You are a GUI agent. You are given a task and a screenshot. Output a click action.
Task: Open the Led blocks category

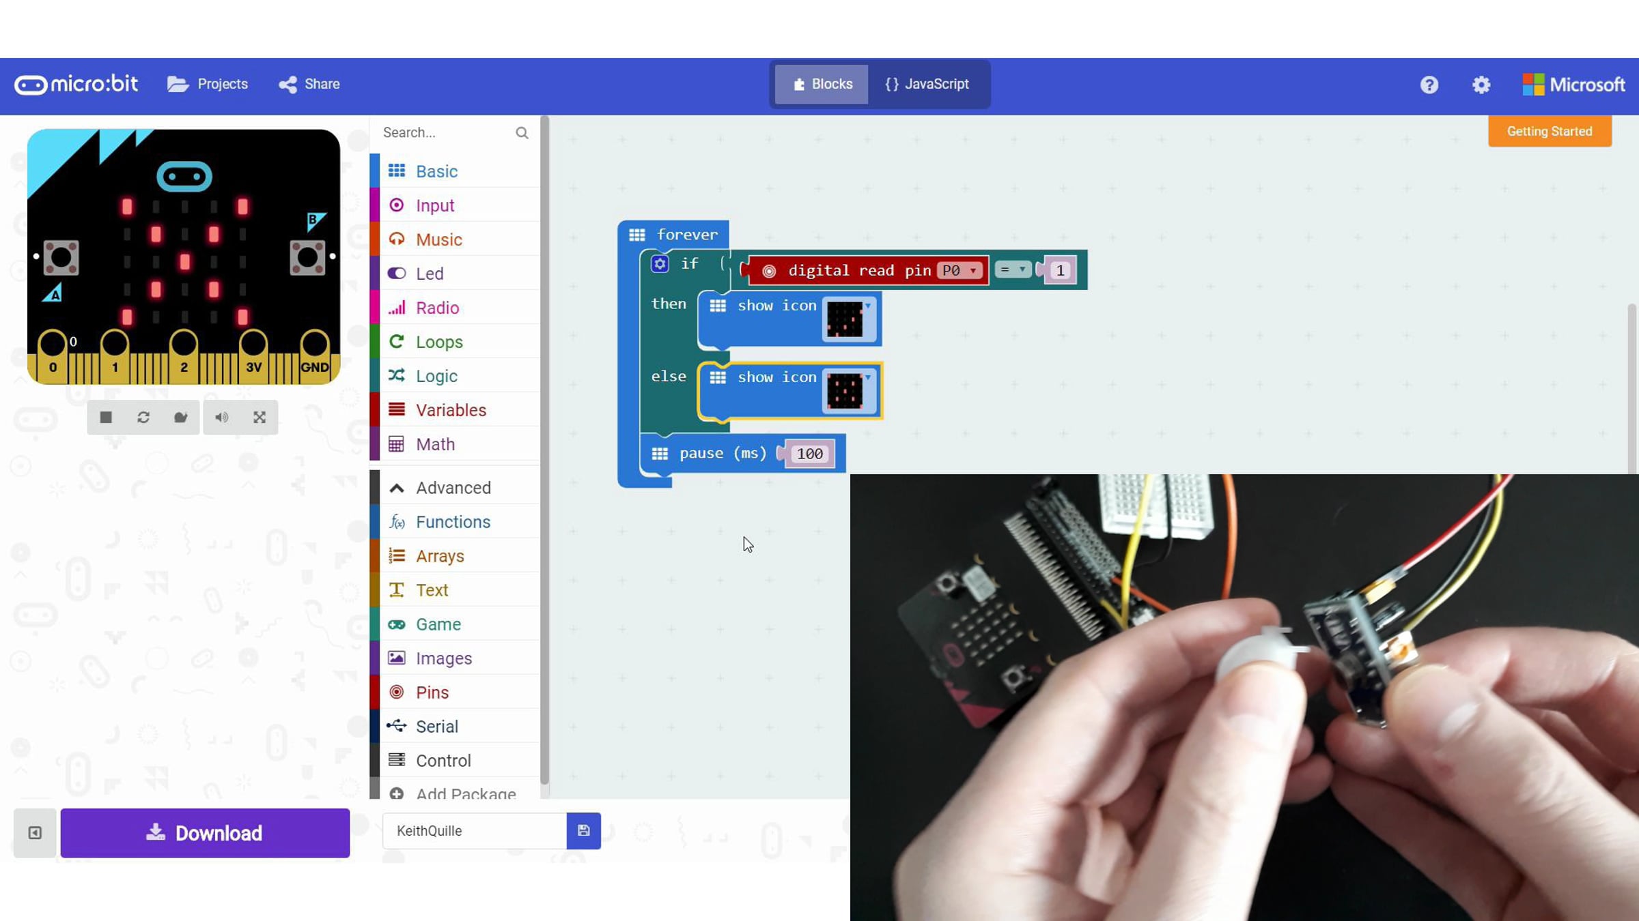(x=455, y=273)
